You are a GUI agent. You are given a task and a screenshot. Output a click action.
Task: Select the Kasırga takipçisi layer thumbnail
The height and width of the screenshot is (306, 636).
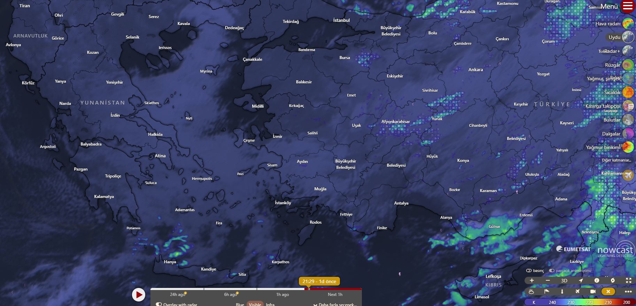(628, 106)
